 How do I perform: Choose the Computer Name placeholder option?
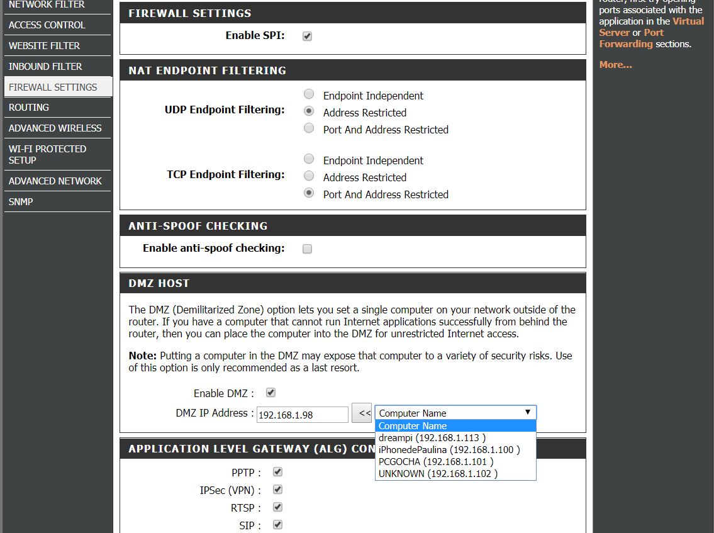(456, 426)
